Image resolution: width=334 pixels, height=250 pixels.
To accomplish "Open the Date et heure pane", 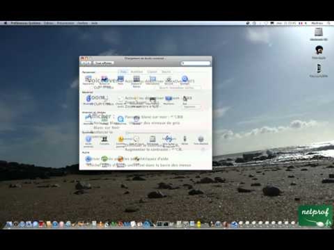I will [136, 140].
